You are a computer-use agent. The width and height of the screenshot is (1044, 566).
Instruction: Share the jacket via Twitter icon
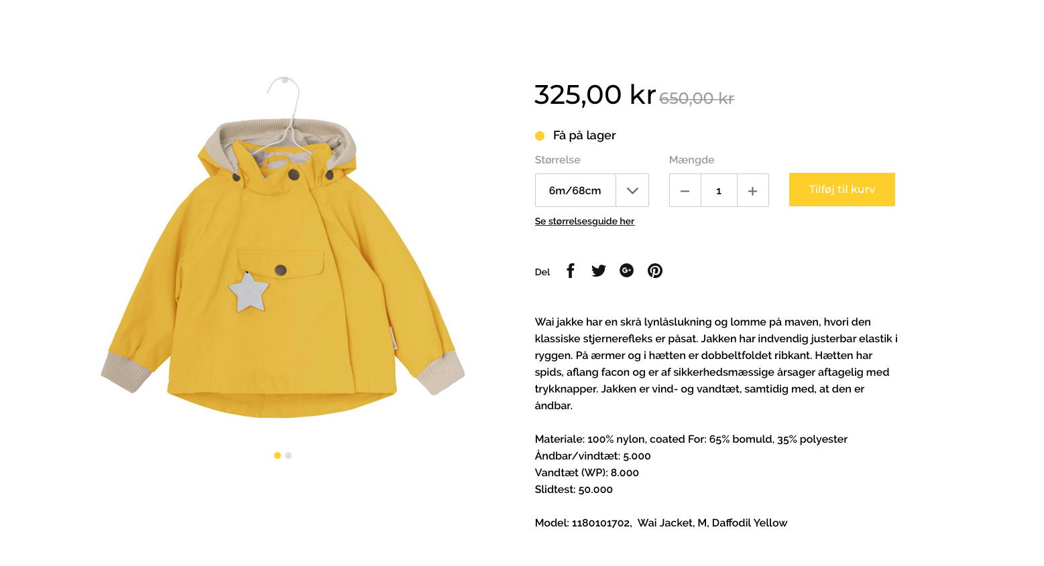coord(599,271)
